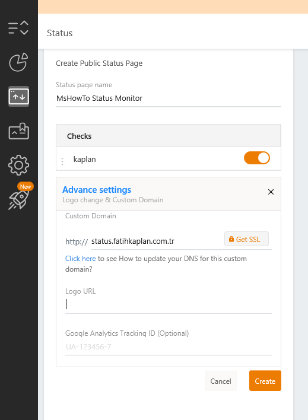Viewport: 308px width, 420px height.
Task: Open the reports bookmark image icon
Action: pyautogui.click(x=19, y=131)
